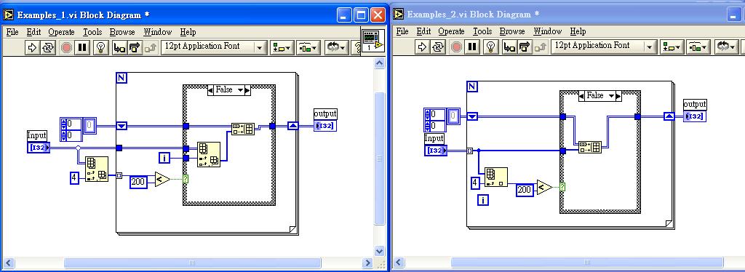Open the 12pt Application Font dropdown in Examples_1
Image resolution: width=745 pixels, height=272 pixels.
214,47
